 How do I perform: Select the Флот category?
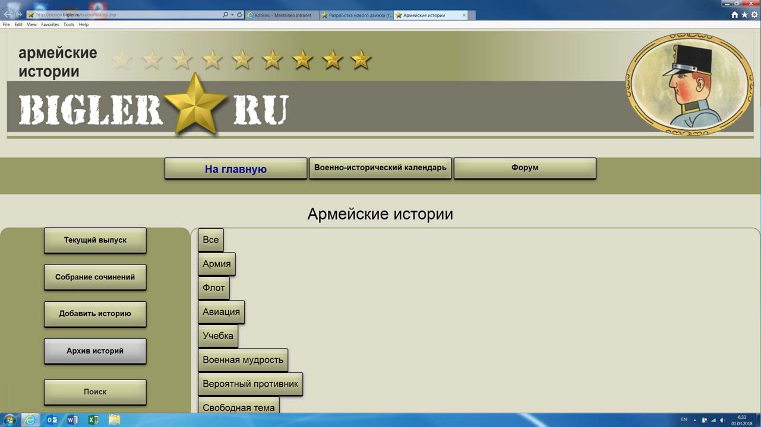[x=213, y=288]
